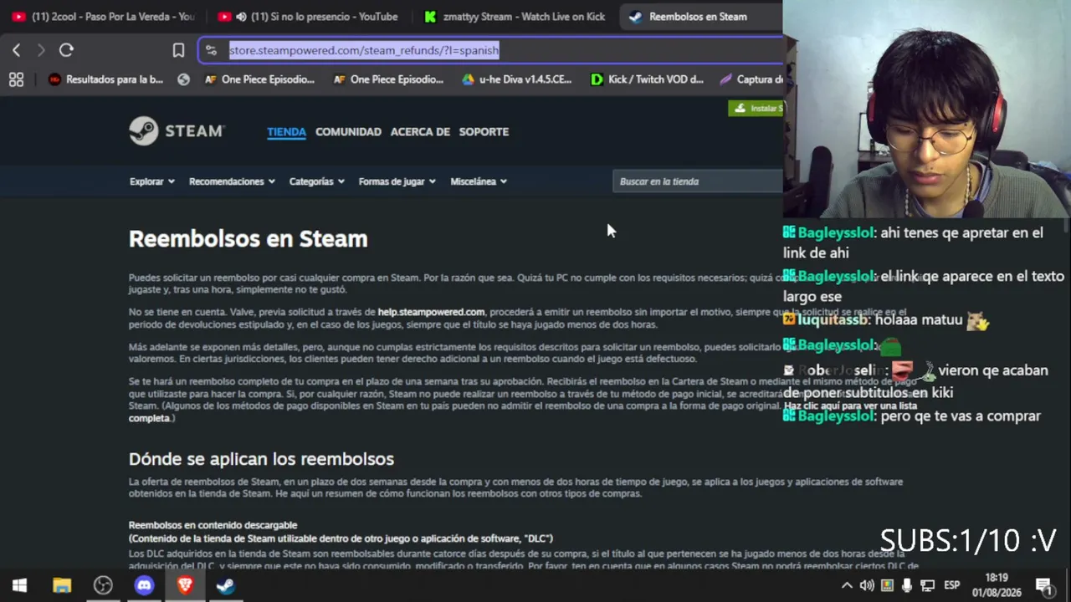Open the ACERCA DE page
1071x602 pixels.
click(x=420, y=131)
